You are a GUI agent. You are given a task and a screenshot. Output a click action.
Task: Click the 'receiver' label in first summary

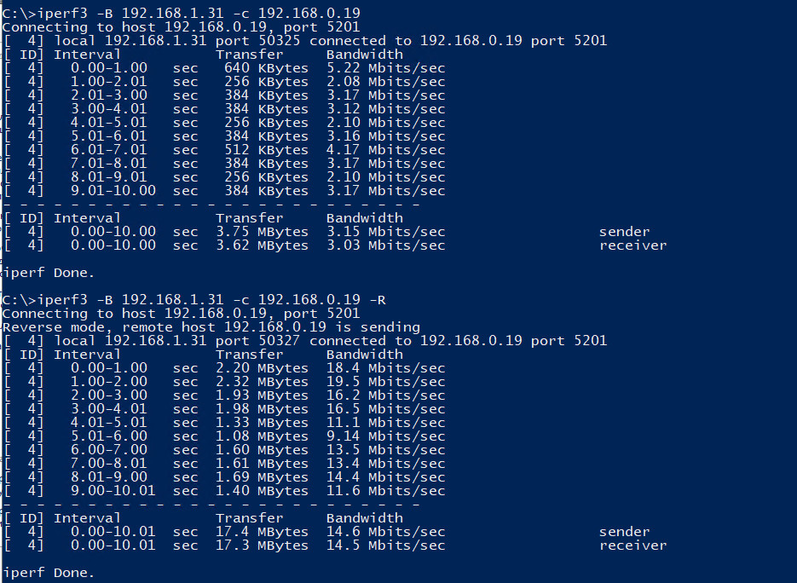tap(632, 245)
